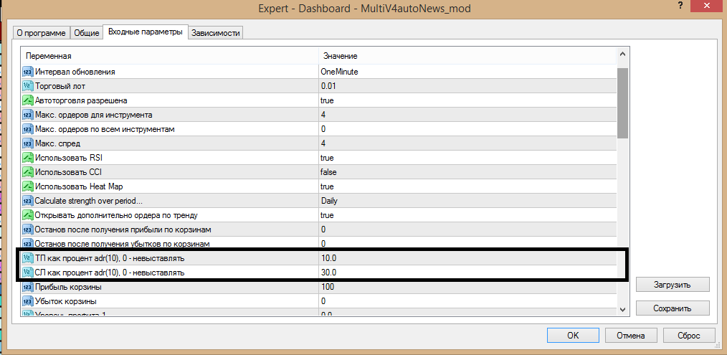Click the scrollbar down arrow in the parameters list
Viewport: 727px width, 355px height.
(622, 309)
